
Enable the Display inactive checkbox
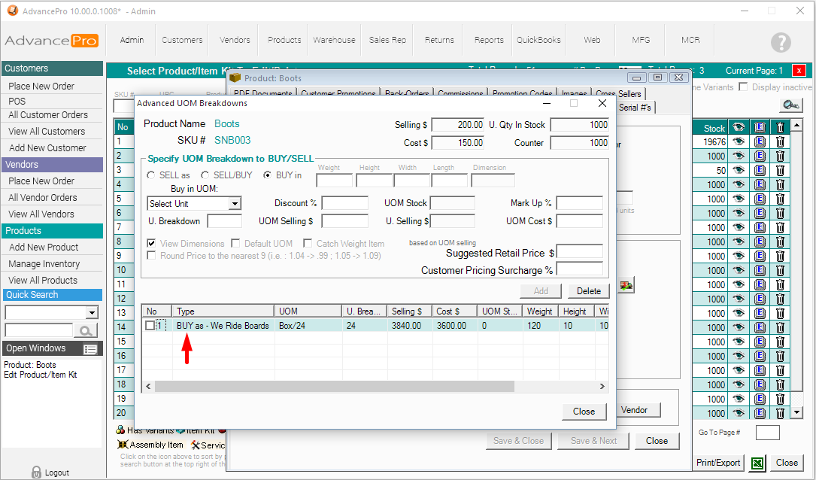(744, 87)
